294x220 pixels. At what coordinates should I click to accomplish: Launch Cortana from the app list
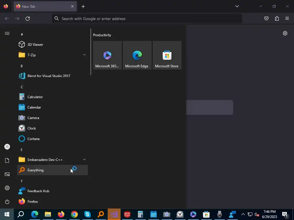52,139
